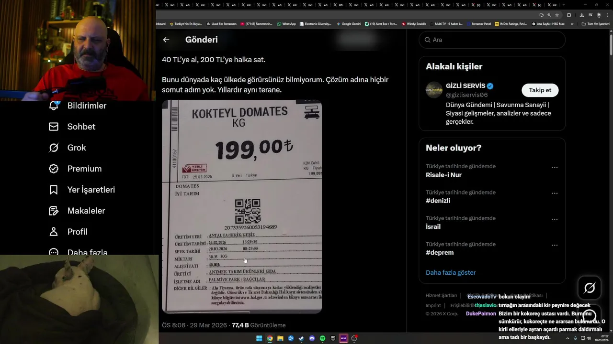The image size is (613, 344).
Task: Open Epic Games Launcher from the taskbar
Action: 333,338
